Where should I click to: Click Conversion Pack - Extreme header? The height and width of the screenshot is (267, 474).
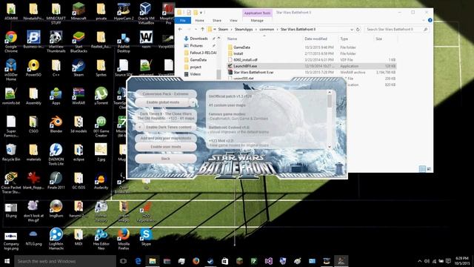click(166, 94)
